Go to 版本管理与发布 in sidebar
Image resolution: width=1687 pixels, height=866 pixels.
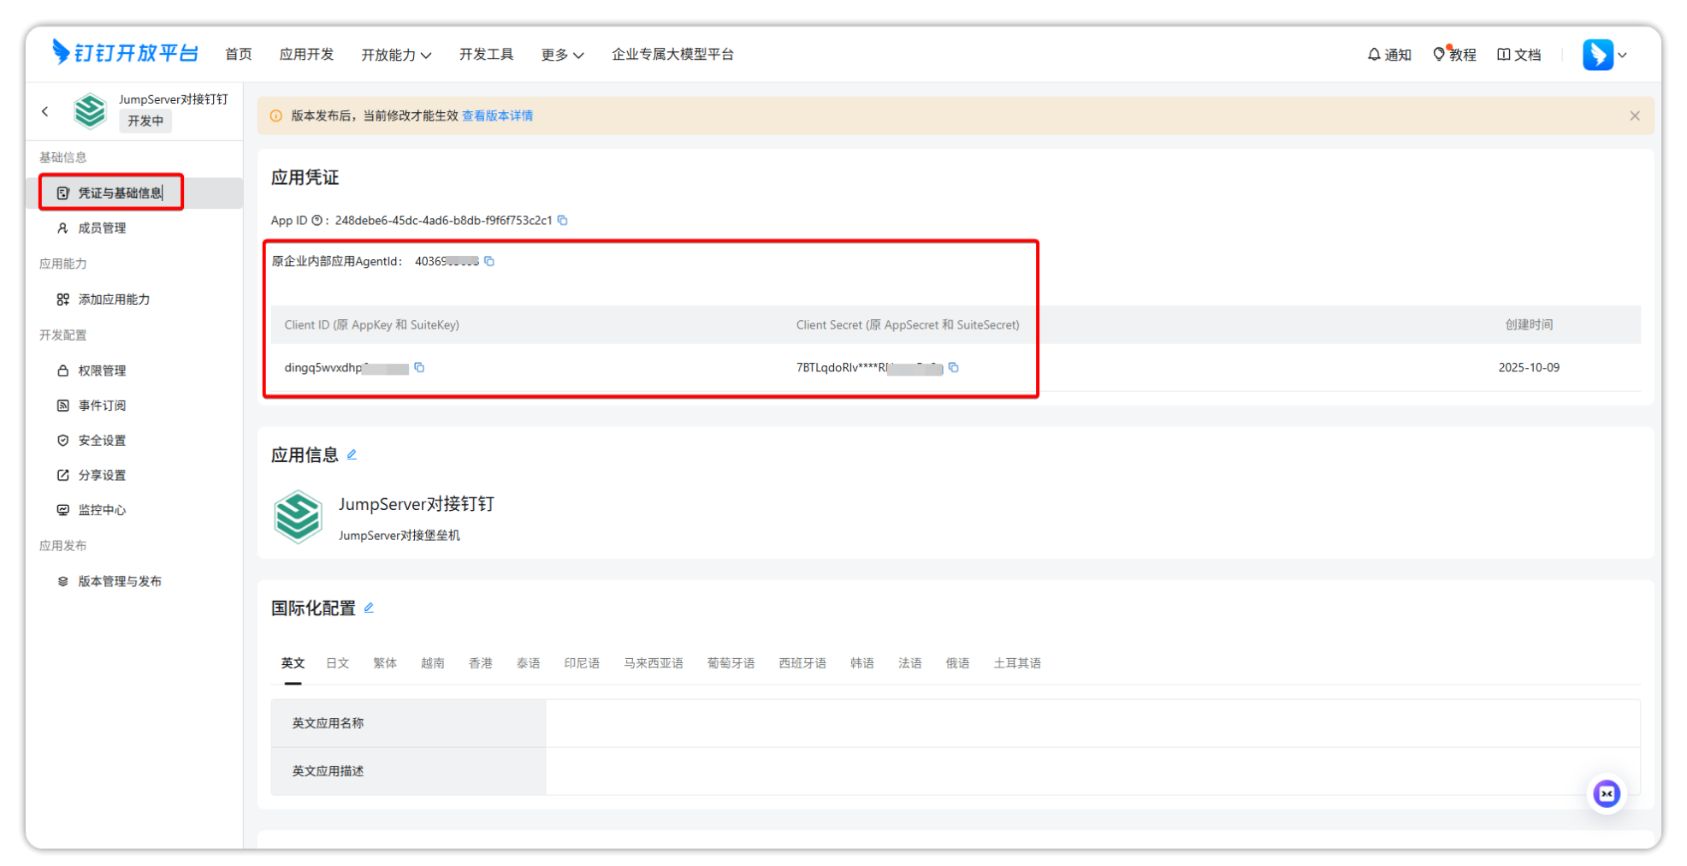tap(120, 582)
